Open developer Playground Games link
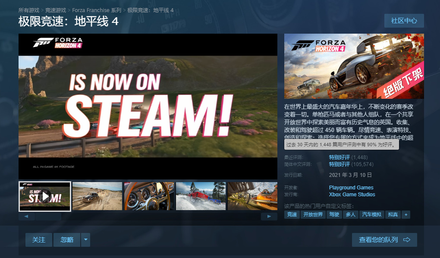Viewport: 440px width, 258px height. pyautogui.click(x=351, y=188)
